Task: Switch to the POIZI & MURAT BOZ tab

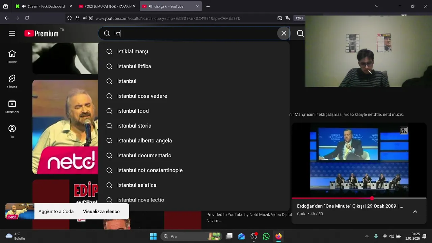Action: (107, 6)
